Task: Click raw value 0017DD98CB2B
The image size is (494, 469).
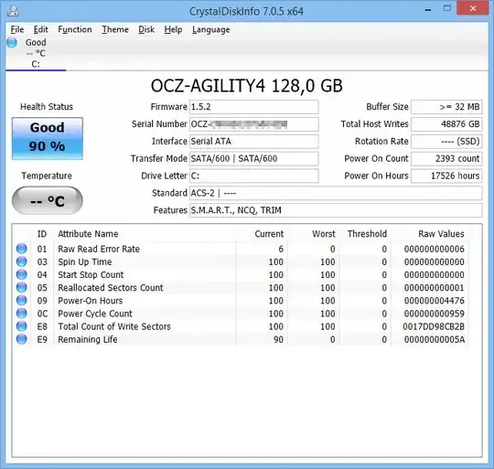Action: (x=434, y=326)
